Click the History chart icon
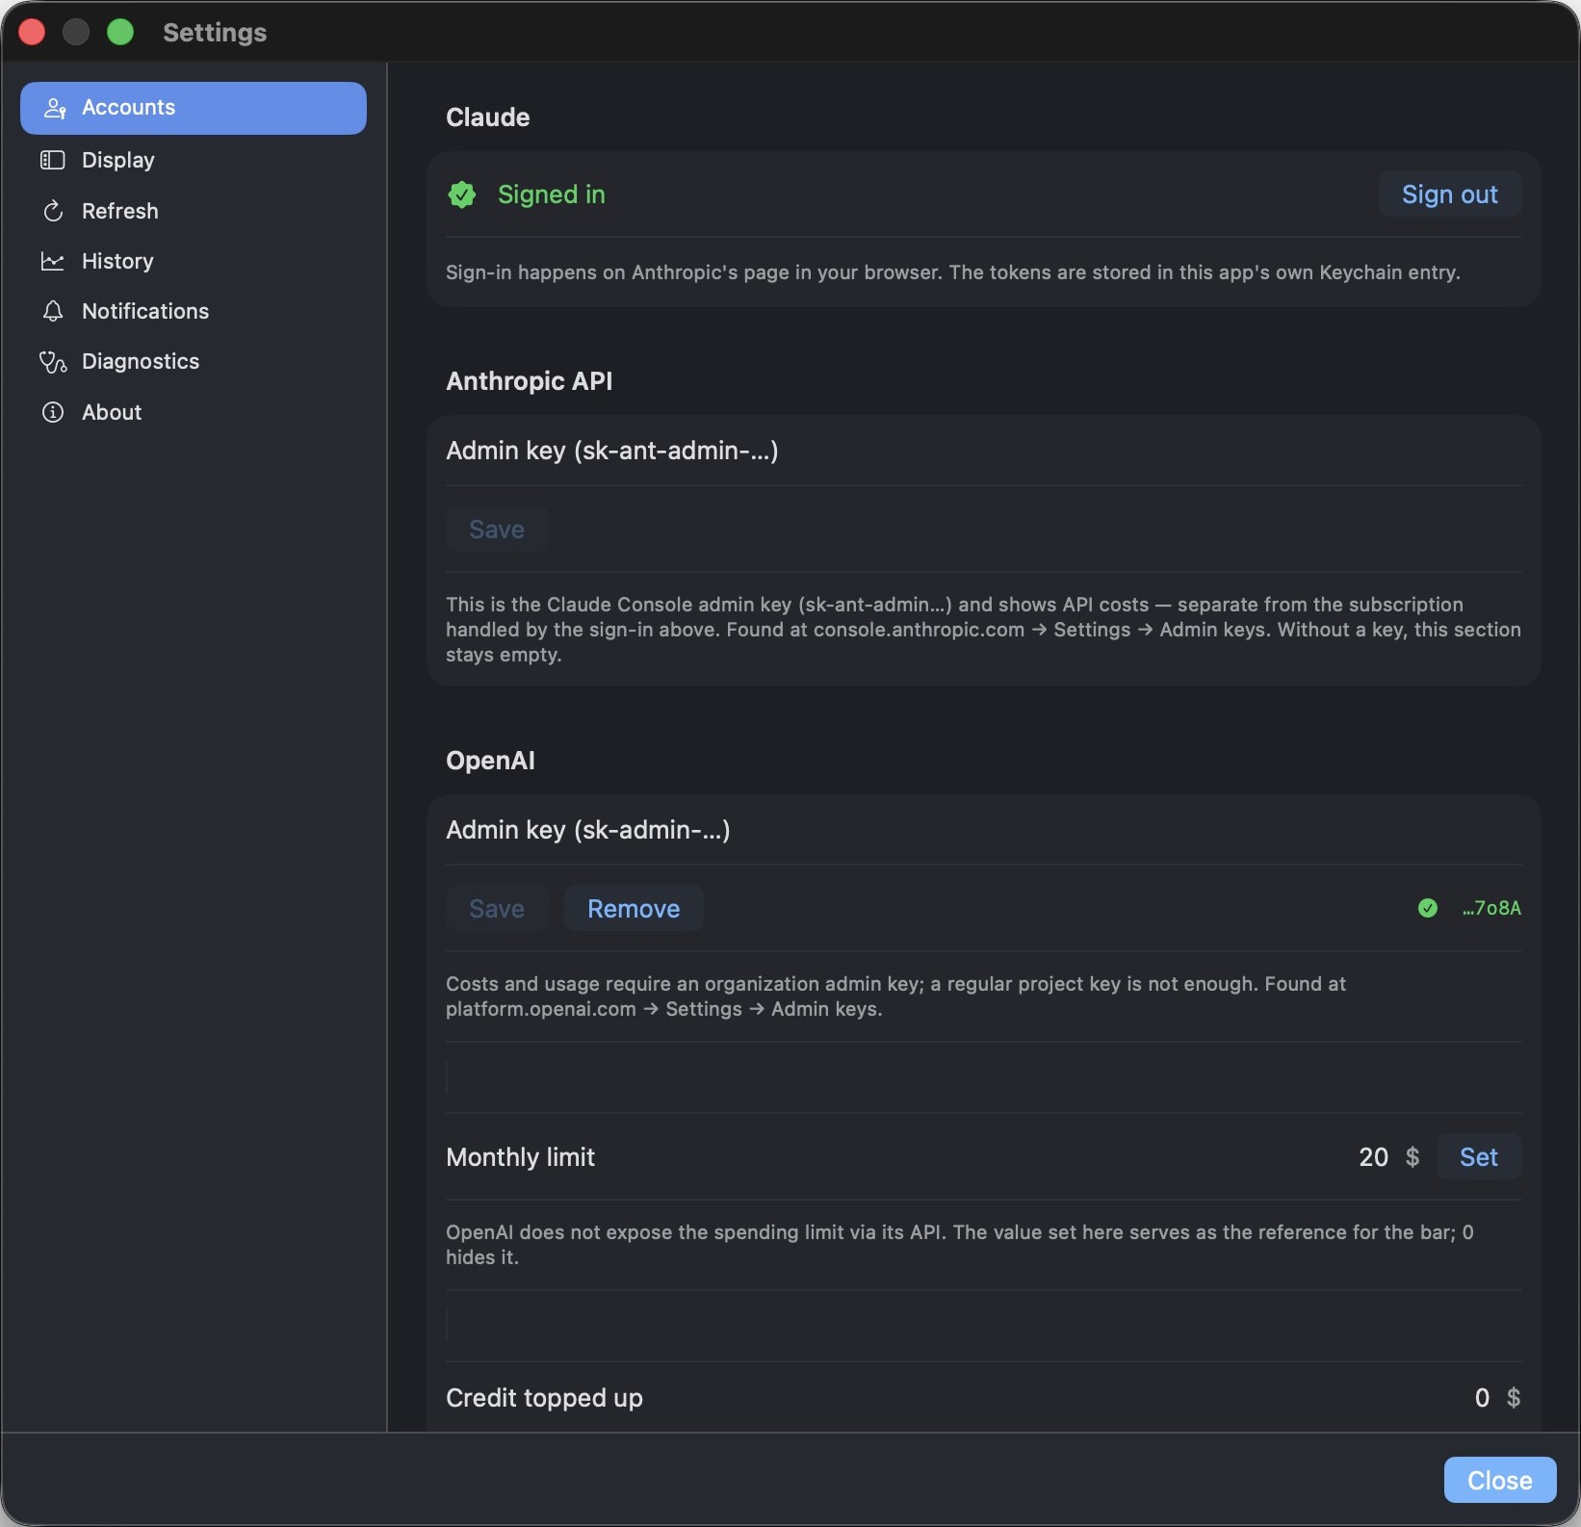The height and width of the screenshot is (1527, 1581). pyautogui.click(x=52, y=261)
